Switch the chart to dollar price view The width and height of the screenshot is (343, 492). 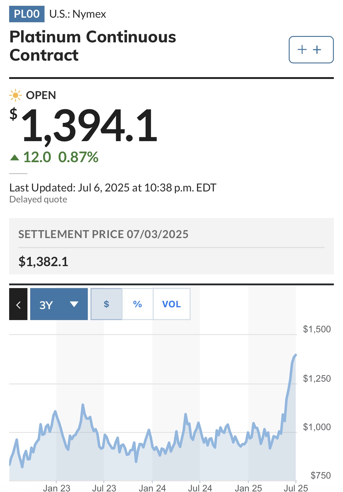[x=106, y=304]
